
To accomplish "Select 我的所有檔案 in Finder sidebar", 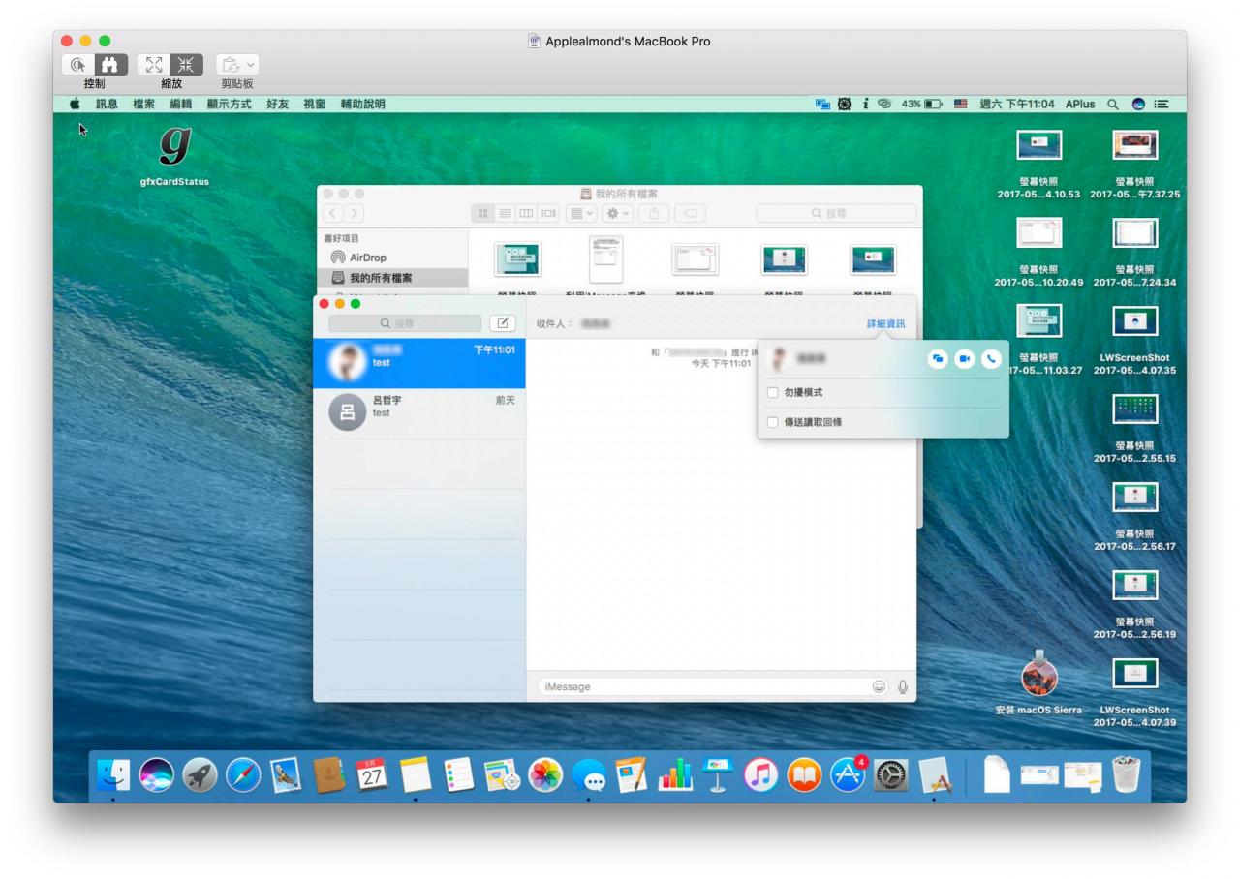I will [x=391, y=278].
